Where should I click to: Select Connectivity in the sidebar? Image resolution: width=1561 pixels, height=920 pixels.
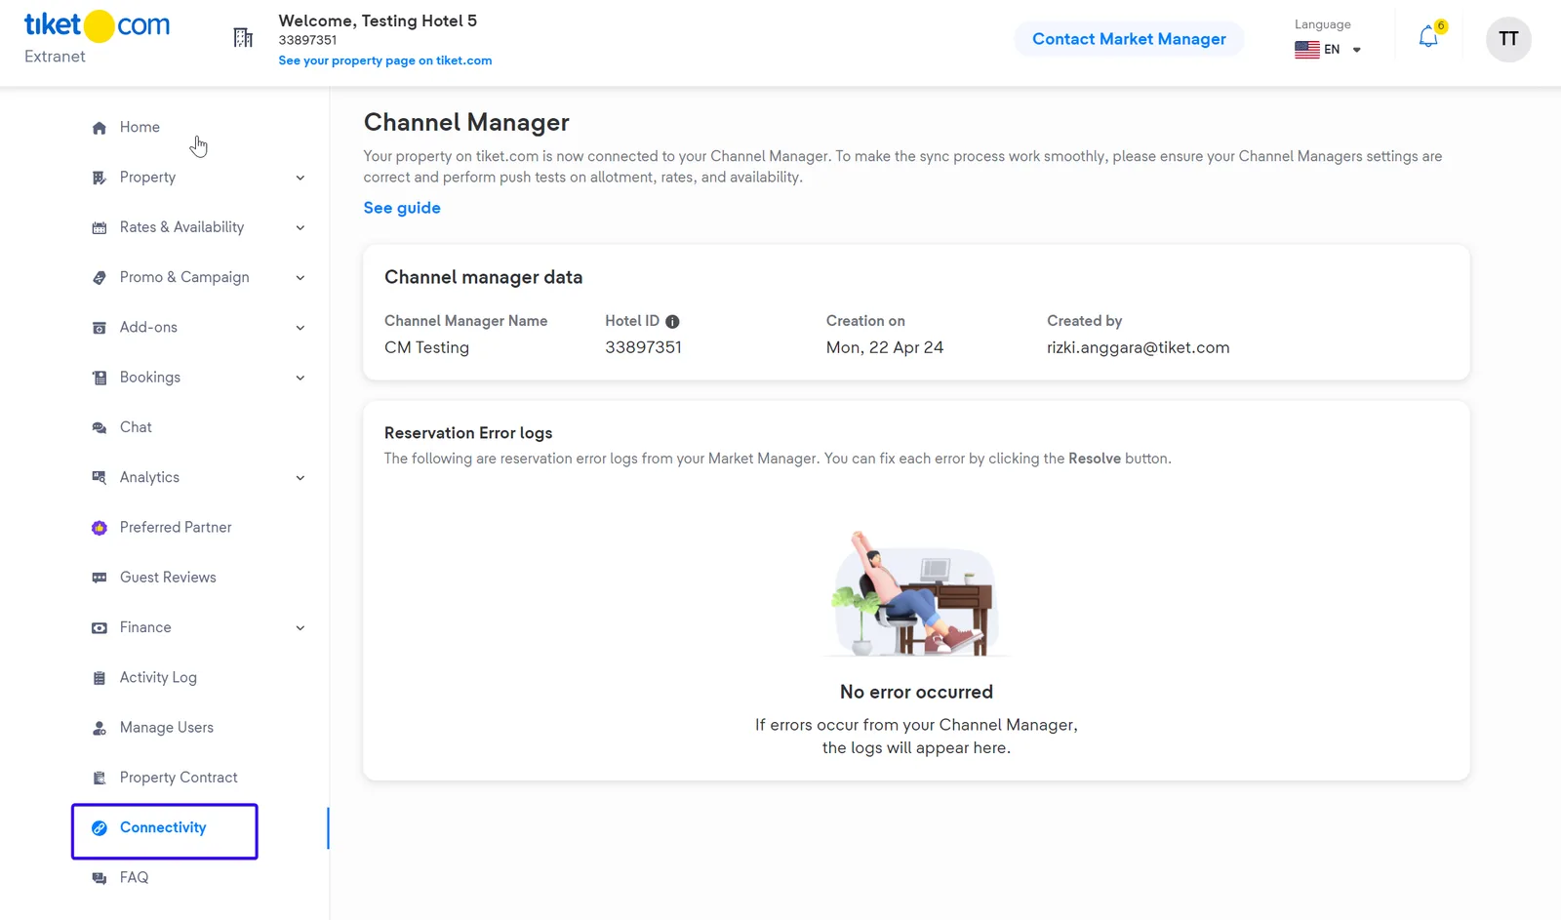pos(164,828)
